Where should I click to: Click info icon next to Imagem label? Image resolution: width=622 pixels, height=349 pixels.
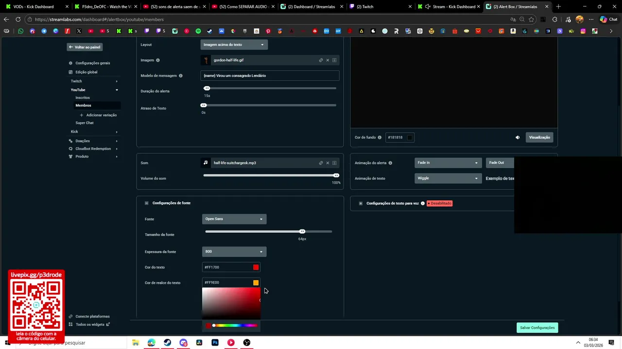[x=158, y=60]
